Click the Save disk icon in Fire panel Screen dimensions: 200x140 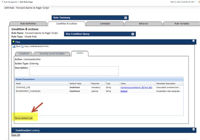tap(14, 46)
